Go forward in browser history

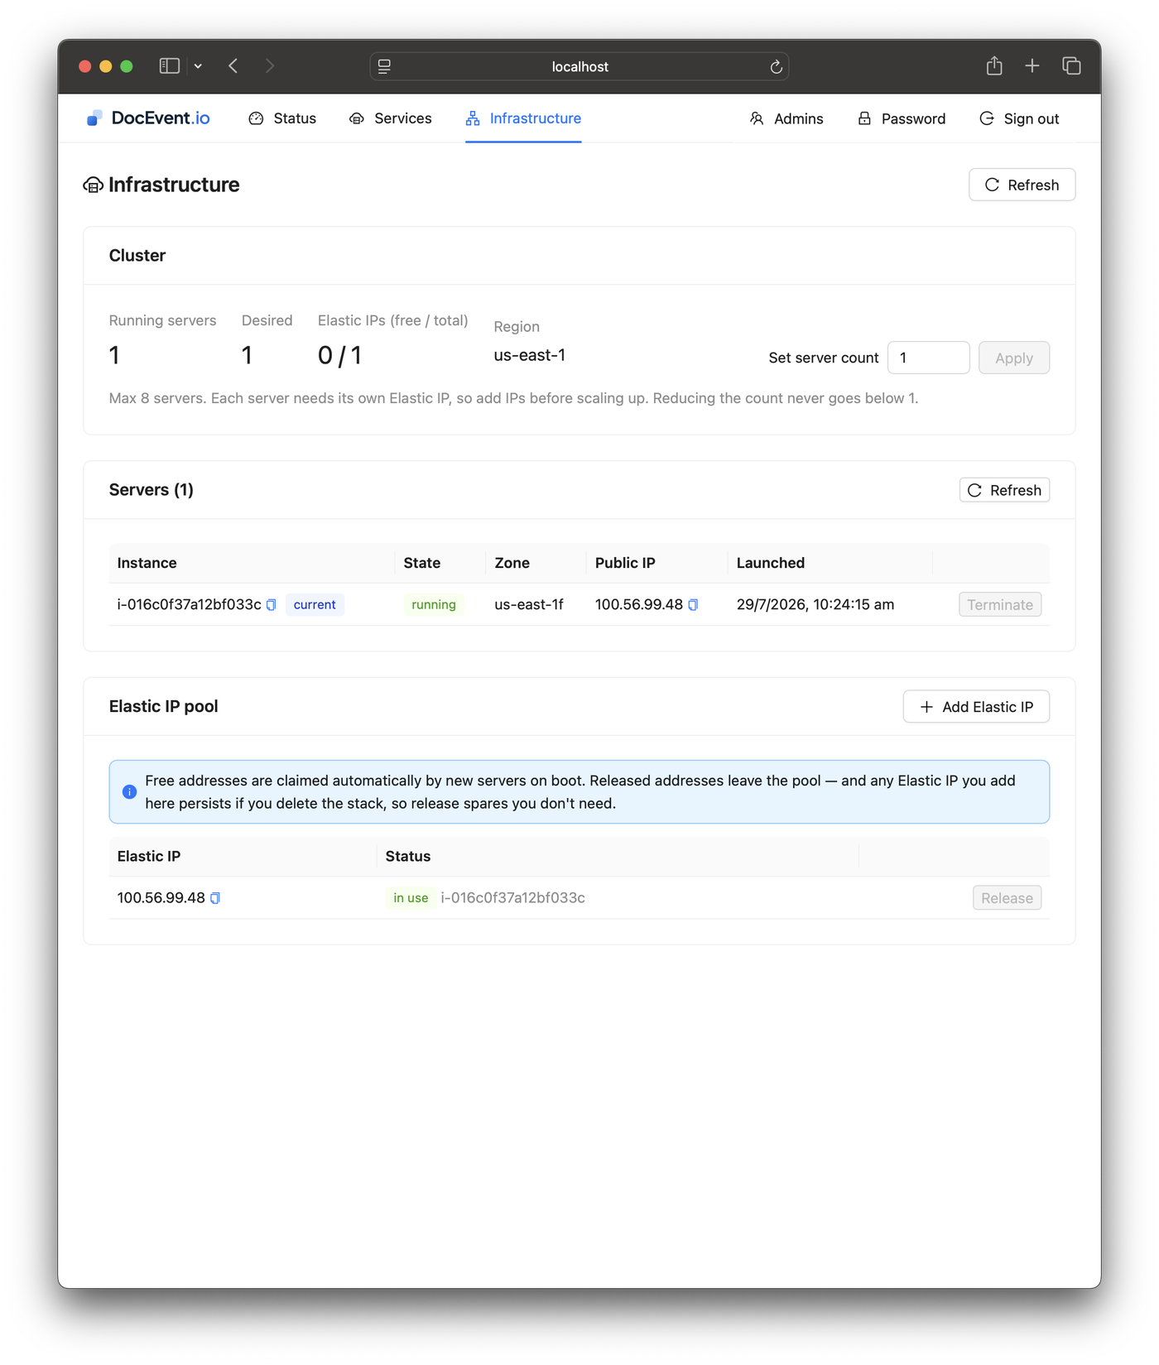click(x=270, y=66)
